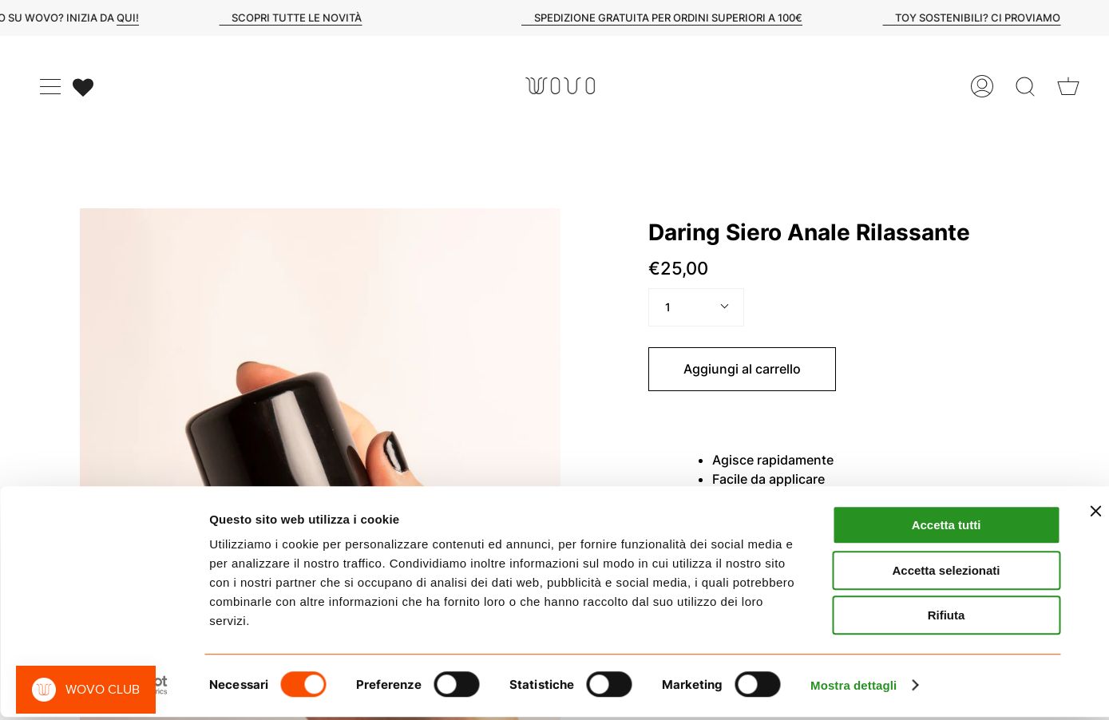The height and width of the screenshot is (720, 1109).
Task: Click the Accetta tutti button
Action: [x=946, y=525]
